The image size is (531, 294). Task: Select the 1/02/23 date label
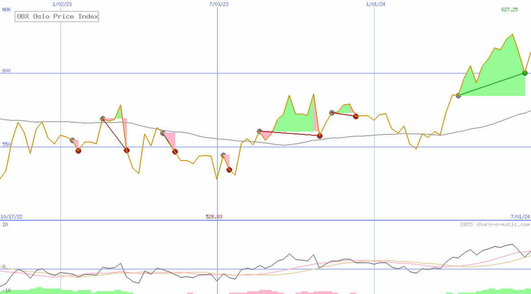[x=61, y=4]
